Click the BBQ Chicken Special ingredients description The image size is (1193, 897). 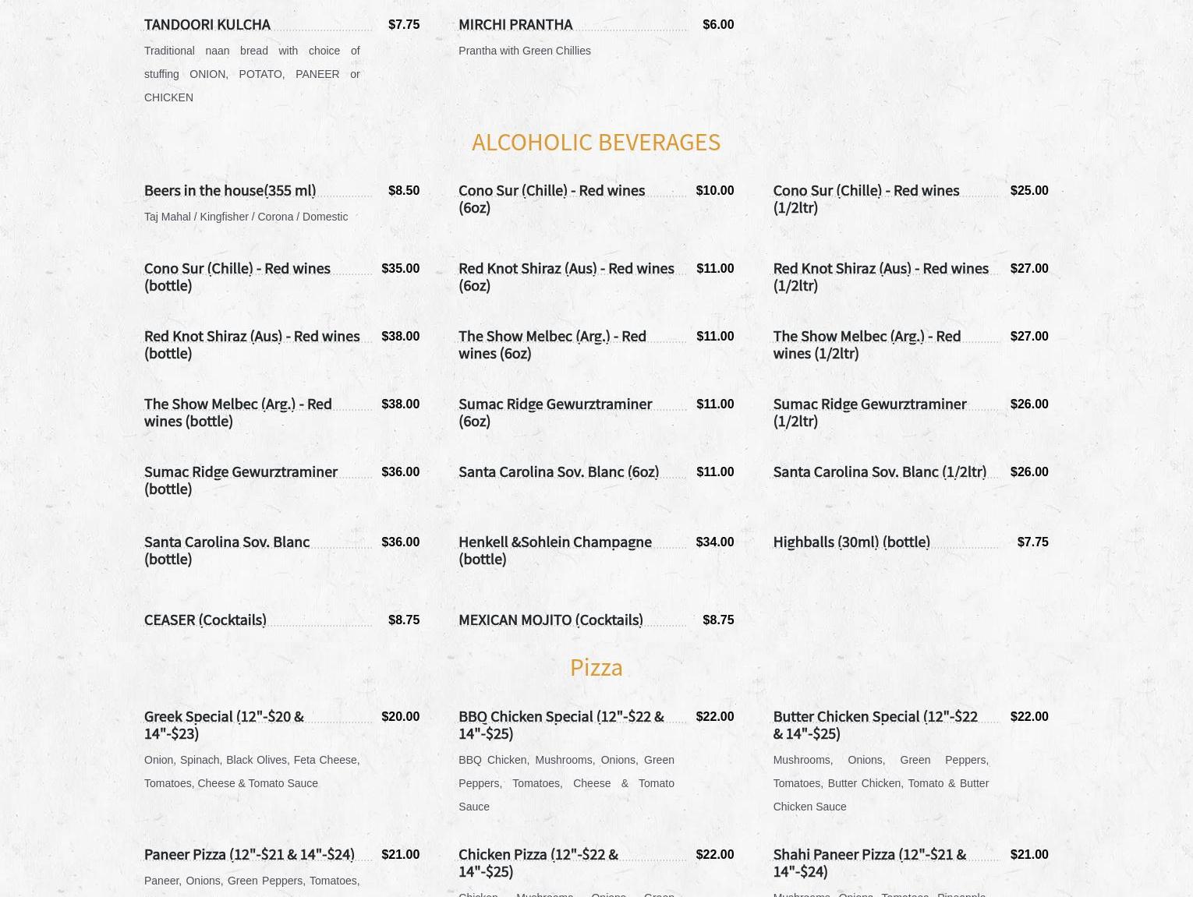(566, 783)
